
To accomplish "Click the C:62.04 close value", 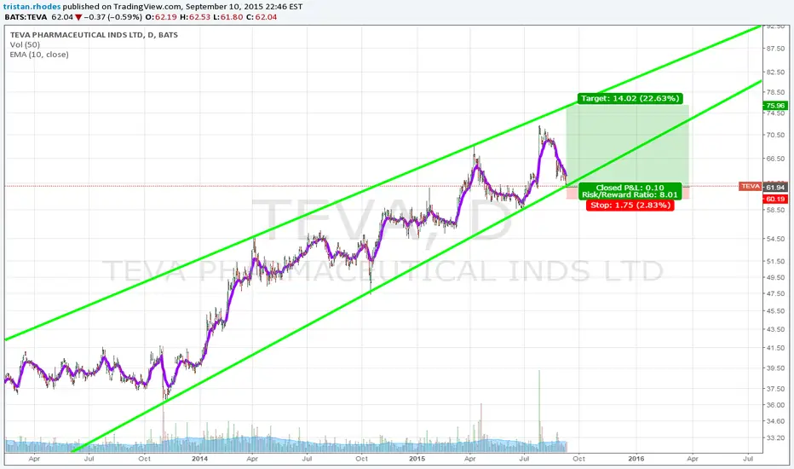I will click(262, 17).
